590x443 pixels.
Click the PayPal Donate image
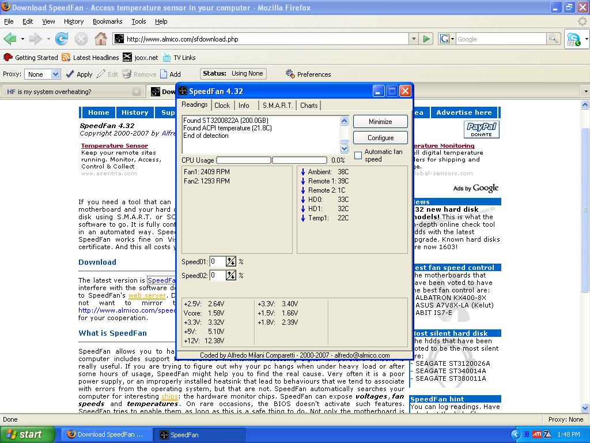click(x=481, y=130)
